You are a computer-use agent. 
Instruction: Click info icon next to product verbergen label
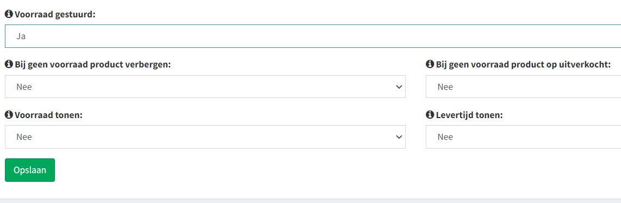click(9, 64)
